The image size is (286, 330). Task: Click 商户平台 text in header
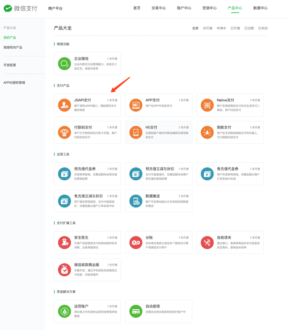point(55,8)
